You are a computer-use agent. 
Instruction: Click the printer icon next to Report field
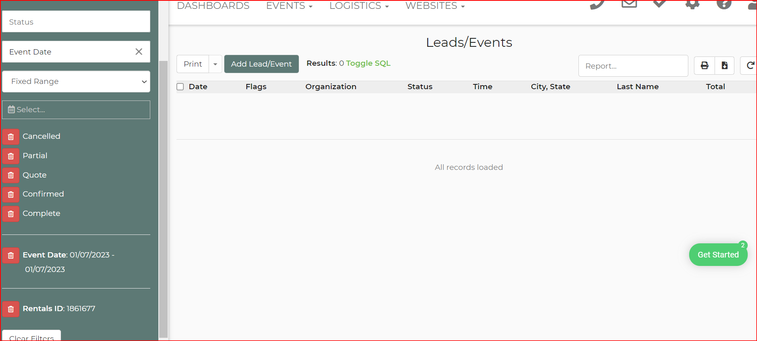pyautogui.click(x=704, y=65)
